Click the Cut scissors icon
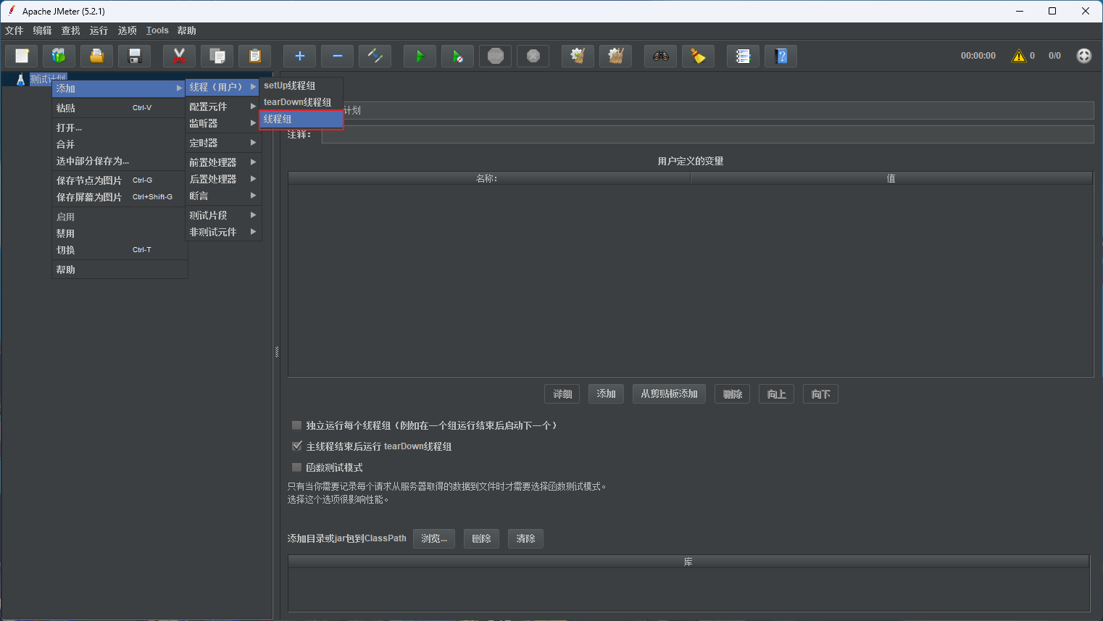 point(180,56)
